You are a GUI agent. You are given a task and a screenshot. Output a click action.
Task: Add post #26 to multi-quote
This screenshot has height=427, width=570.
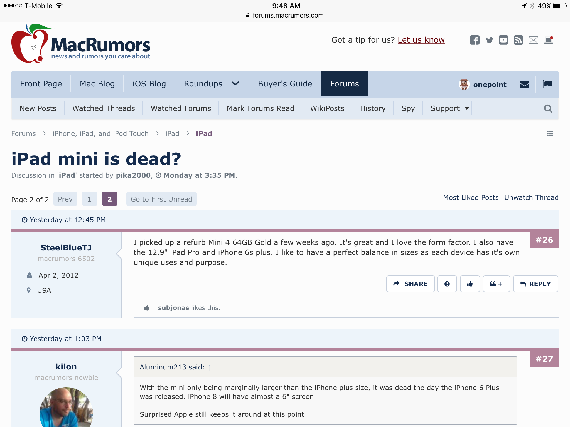click(x=496, y=284)
